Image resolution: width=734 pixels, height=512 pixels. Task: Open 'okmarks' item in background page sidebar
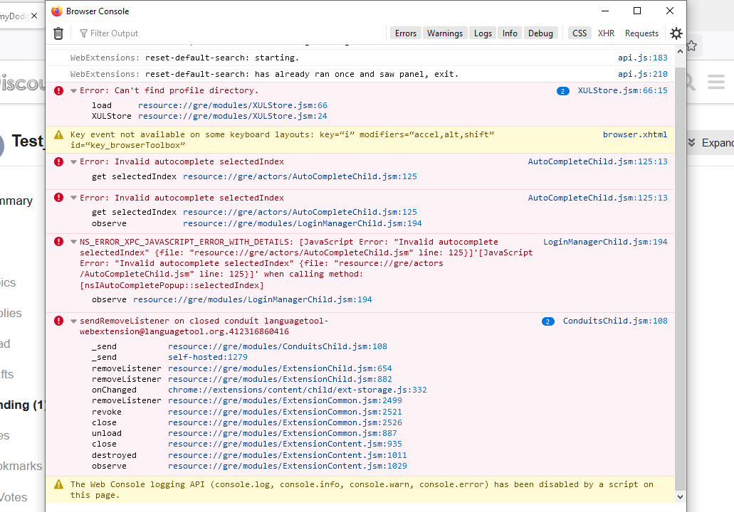(x=21, y=466)
